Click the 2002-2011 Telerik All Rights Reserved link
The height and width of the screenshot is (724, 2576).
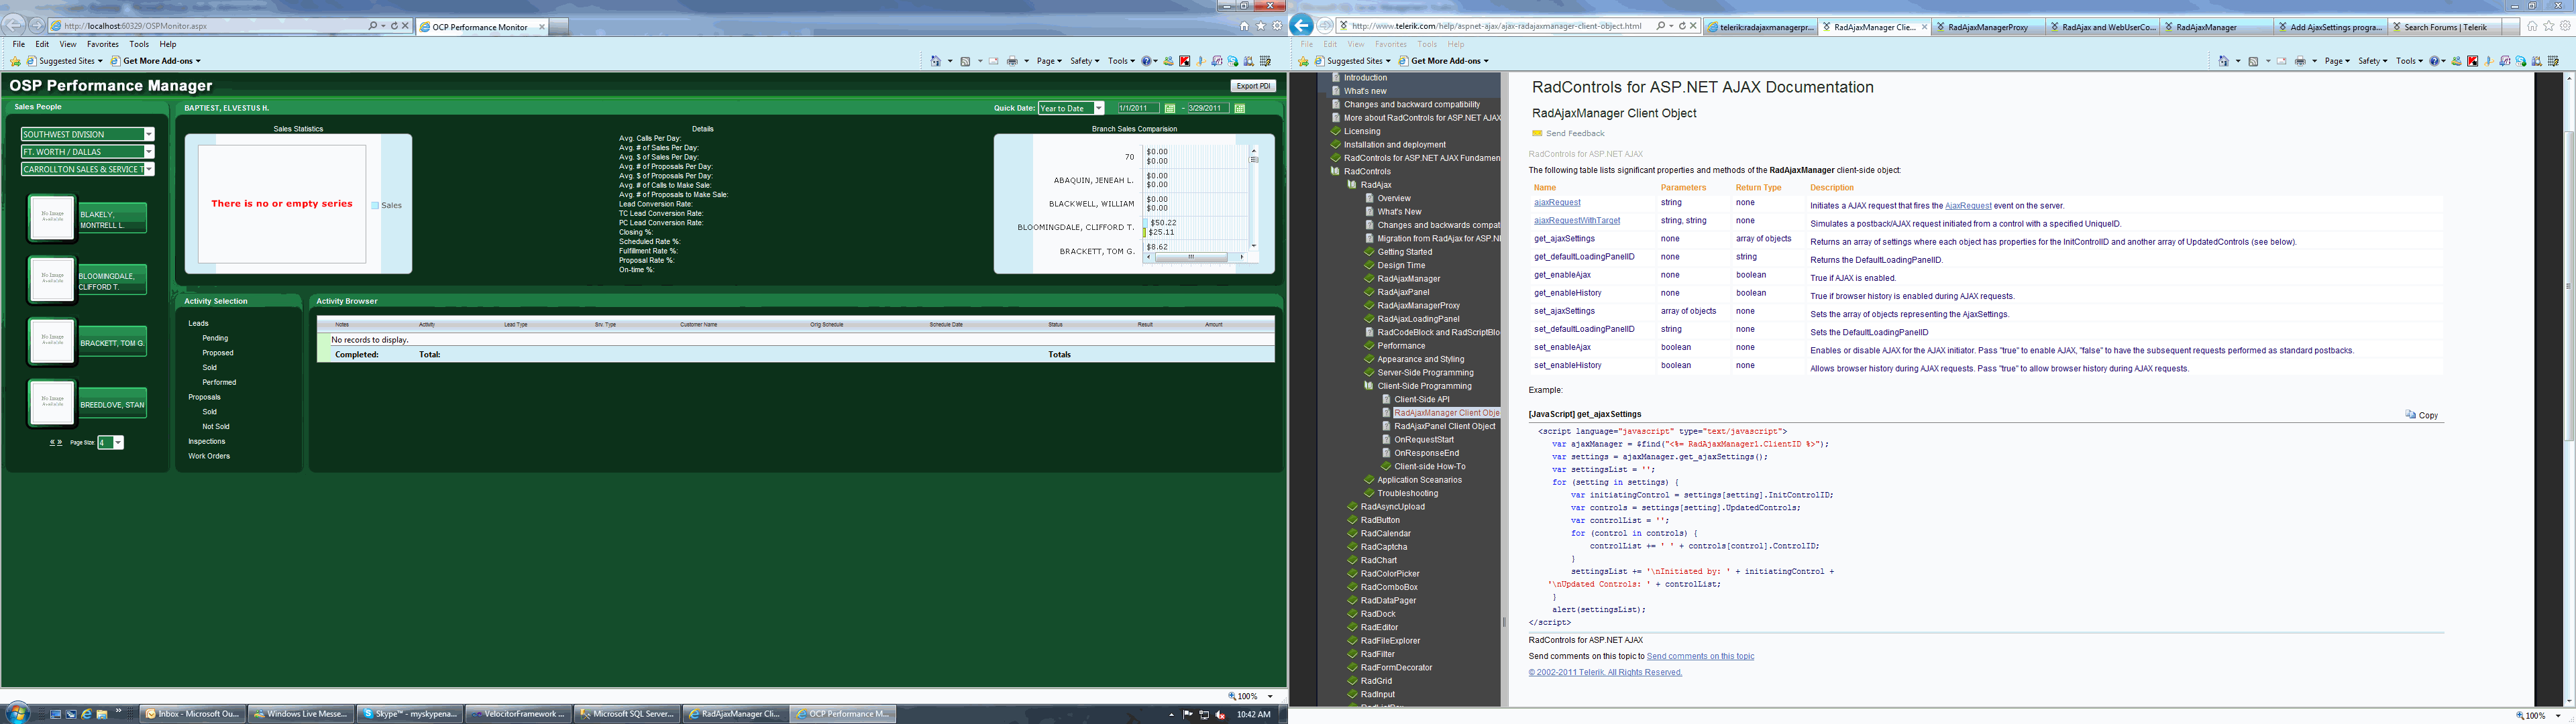click(1605, 672)
